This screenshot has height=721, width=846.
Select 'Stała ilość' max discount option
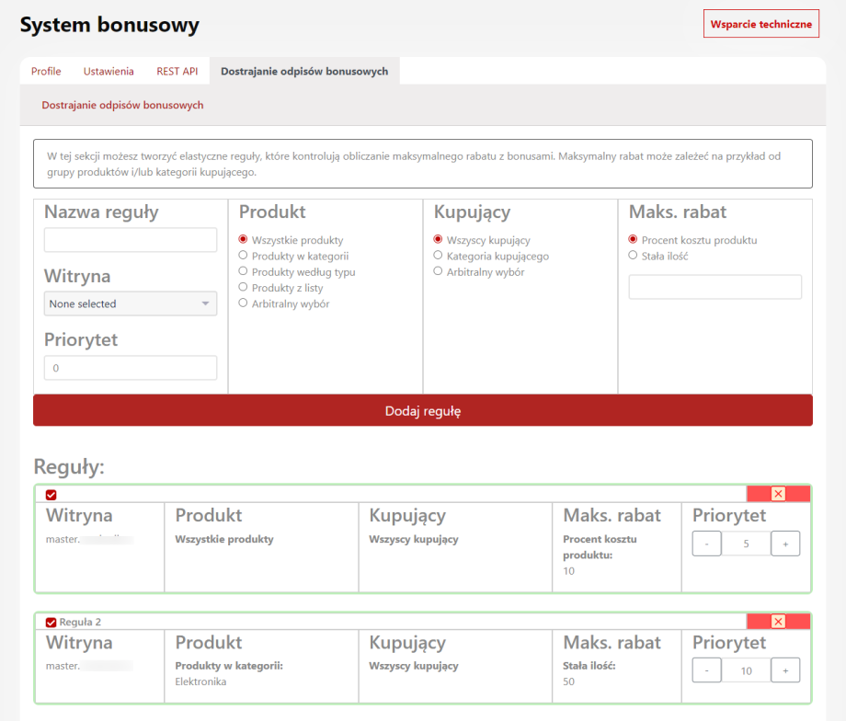[634, 257]
